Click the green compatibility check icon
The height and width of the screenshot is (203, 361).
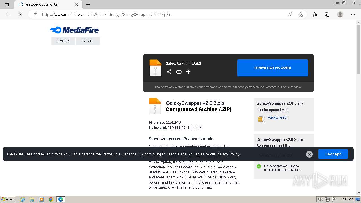tap(259, 166)
